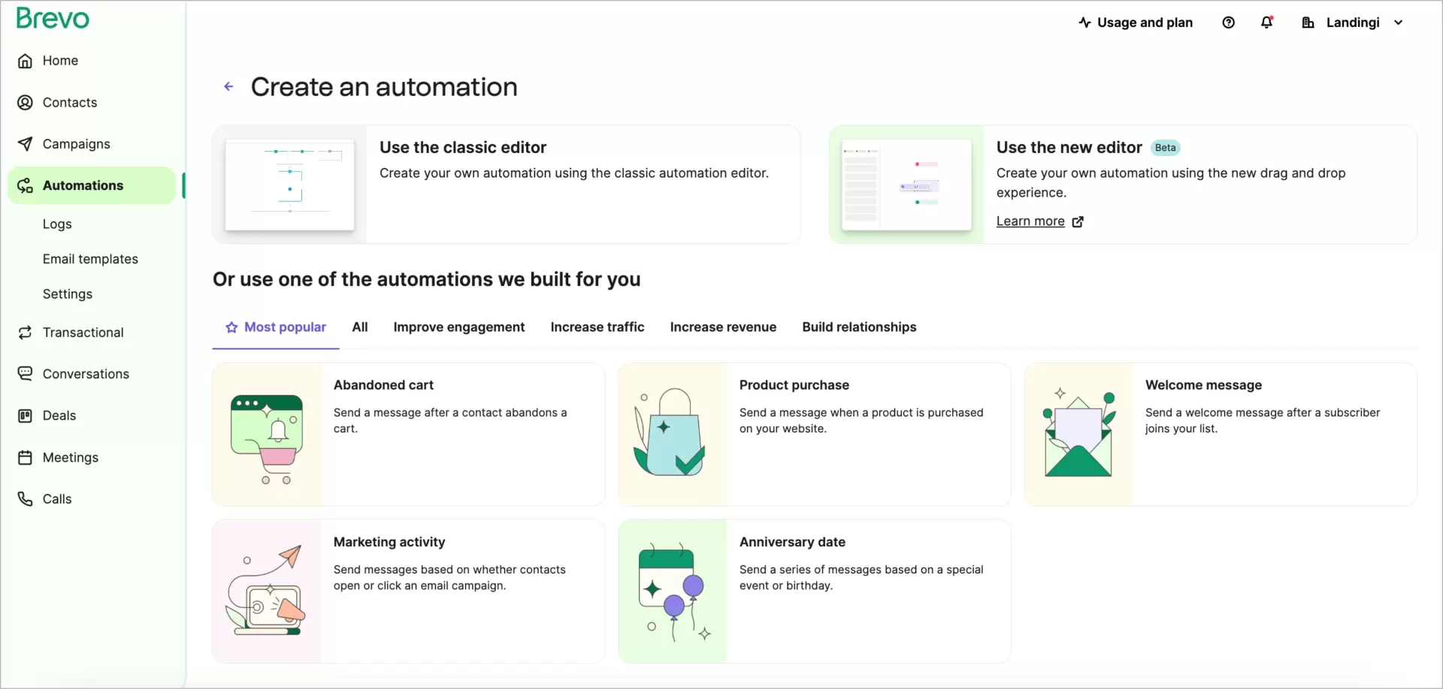Click the Meetings calendar icon
The image size is (1443, 689).
click(26, 457)
